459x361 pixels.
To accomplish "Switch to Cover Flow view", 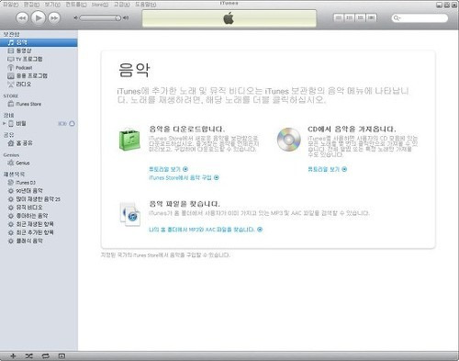I will point(372,17).
